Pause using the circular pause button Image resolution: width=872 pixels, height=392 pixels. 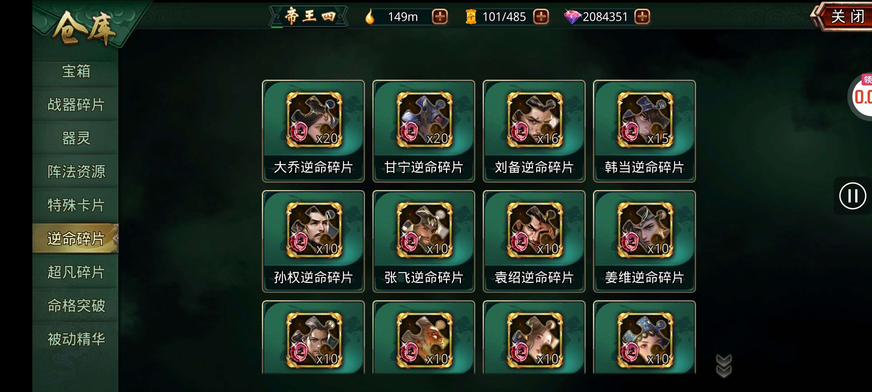852,195
